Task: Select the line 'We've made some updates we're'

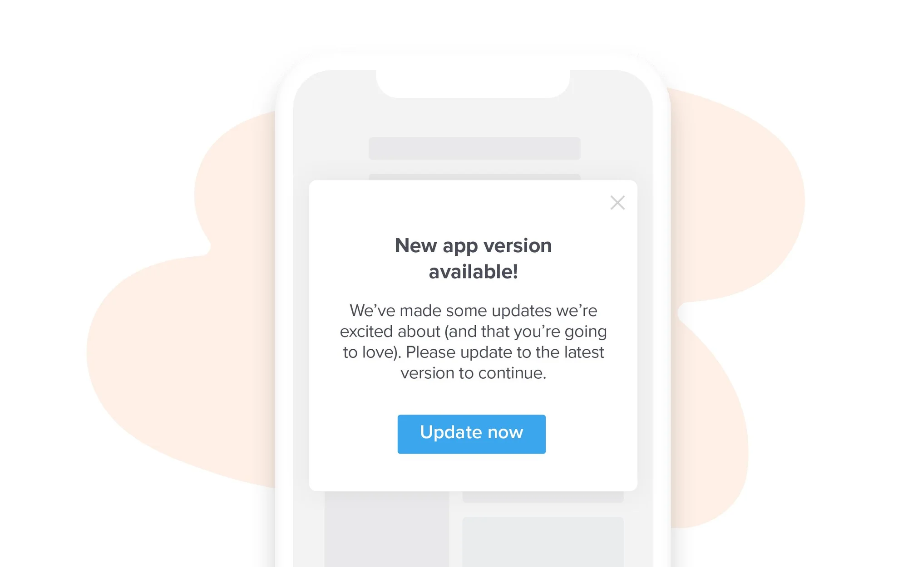Action: [473, 311]
